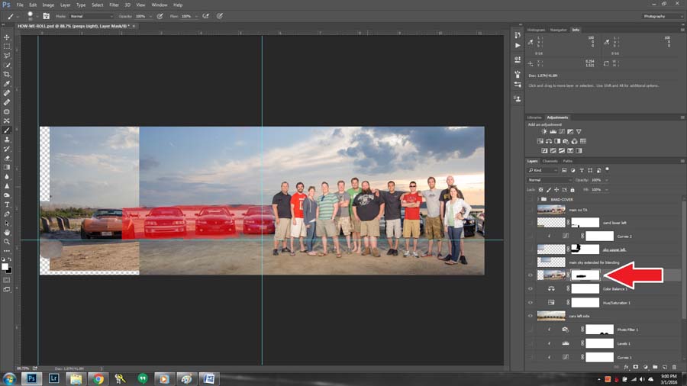Select the layer mask thumbnail of active layer
687x386 pixels.
point(585,275)
